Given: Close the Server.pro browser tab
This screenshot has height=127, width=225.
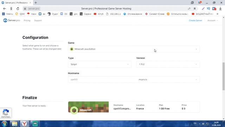Looking at the screenshot, I should pyautogui.click(x=30, y=2).
